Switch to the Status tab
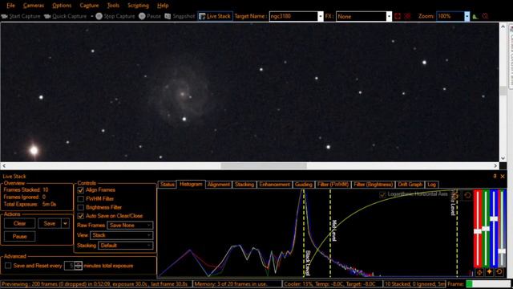The image size is (513, 289). click(x=168, y=185)
